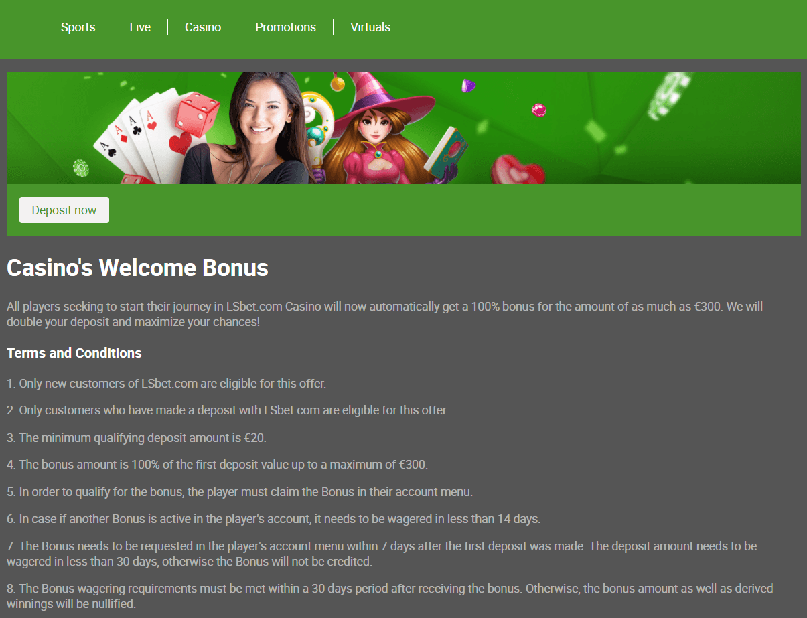Click the Deposit now button
The width and height of the screenshot is (807, 618).
64,210
